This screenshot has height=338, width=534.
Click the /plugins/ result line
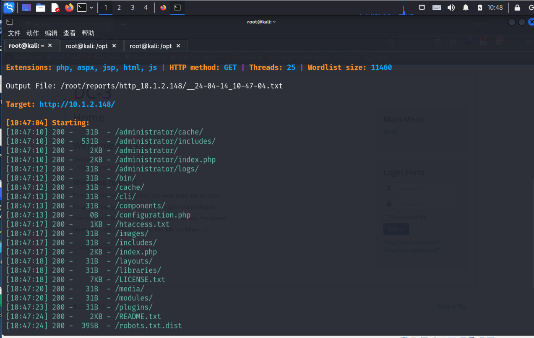(x=134, y=307)
